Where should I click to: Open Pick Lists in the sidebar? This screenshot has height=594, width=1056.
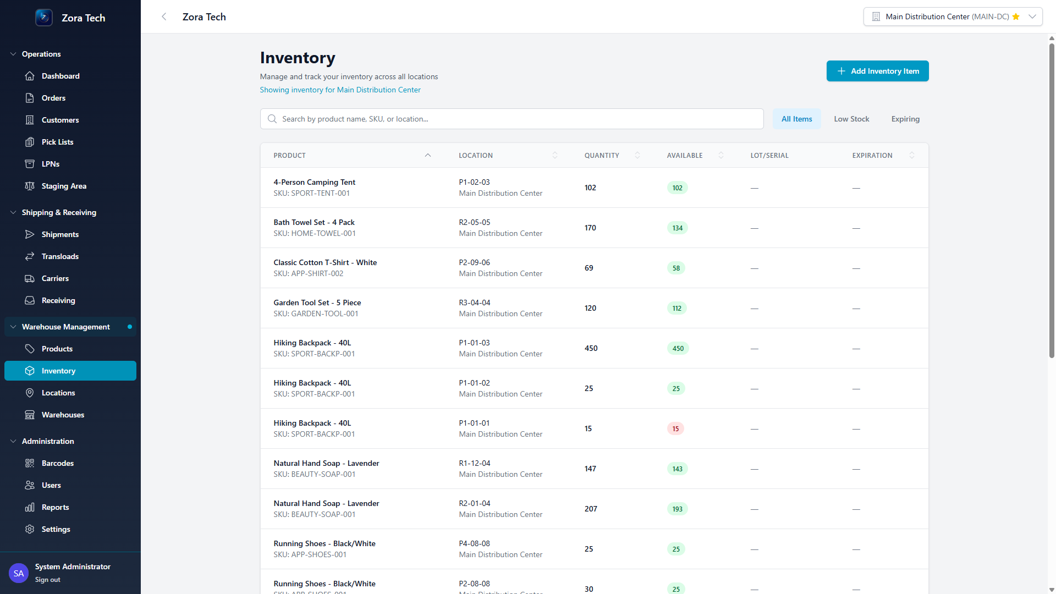tap(57, 142)
